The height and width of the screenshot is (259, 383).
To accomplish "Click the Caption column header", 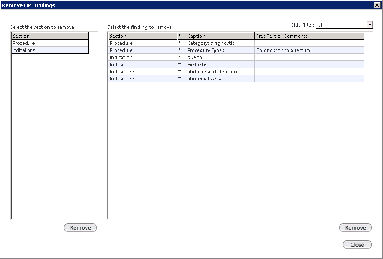I will click(x=220, y=36).
